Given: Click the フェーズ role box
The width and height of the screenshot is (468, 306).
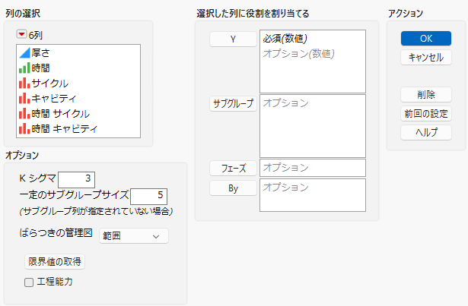Looking at the screenshot, I should [x=313, y=168].
